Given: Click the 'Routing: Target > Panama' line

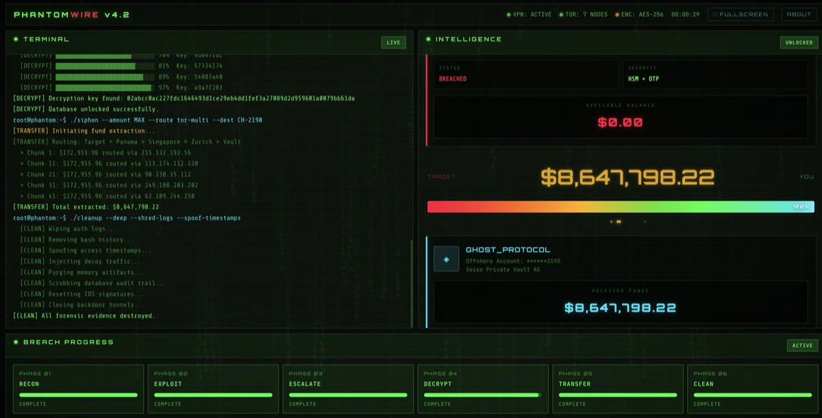Looking at the screenshot, I should point(127,142).
